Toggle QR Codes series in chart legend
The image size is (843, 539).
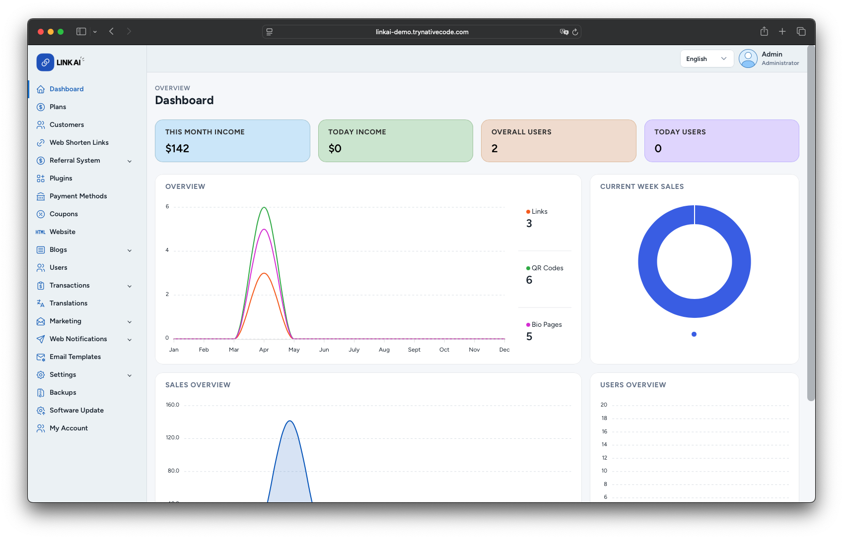(x=545, y=268)
